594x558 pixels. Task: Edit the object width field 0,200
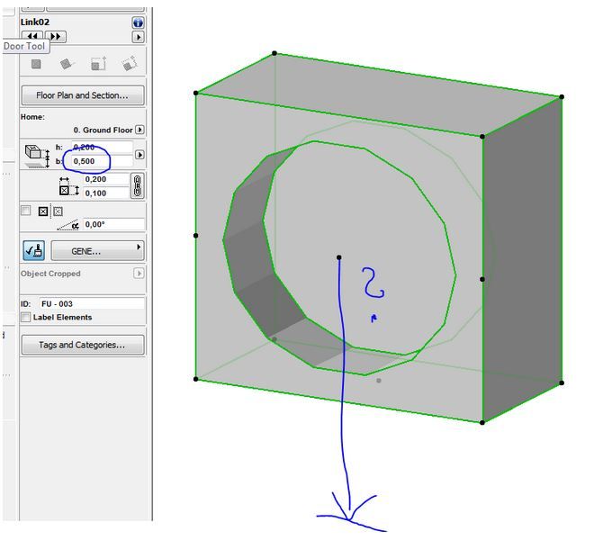tap(106, 179)
